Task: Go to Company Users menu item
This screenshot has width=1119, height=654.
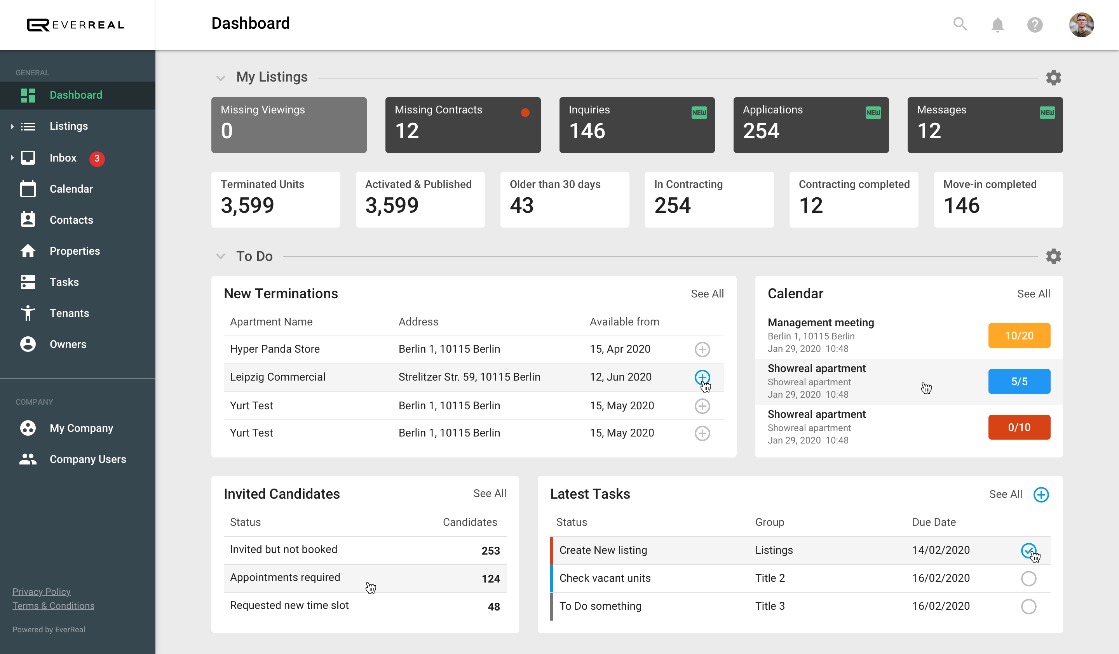Action: 87,459
